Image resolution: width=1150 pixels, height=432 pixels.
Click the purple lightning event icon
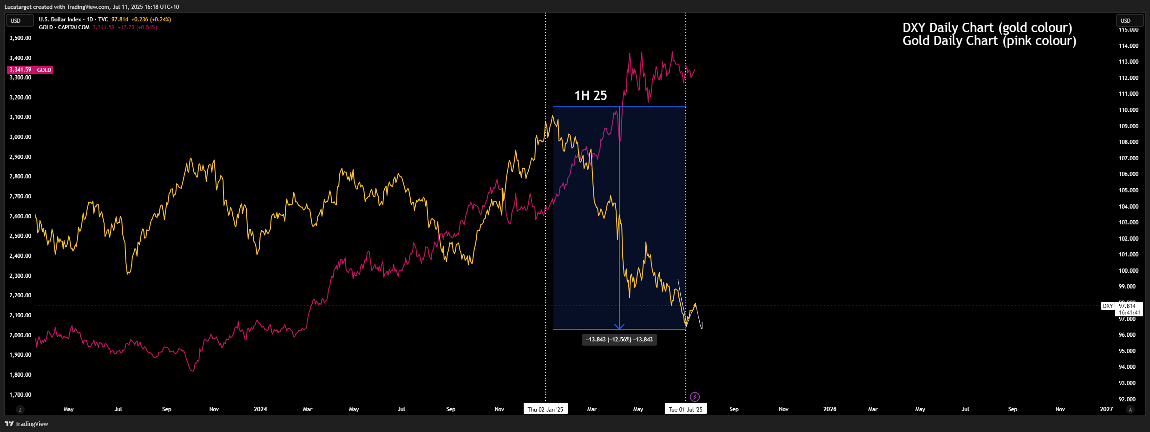[695, 397]
